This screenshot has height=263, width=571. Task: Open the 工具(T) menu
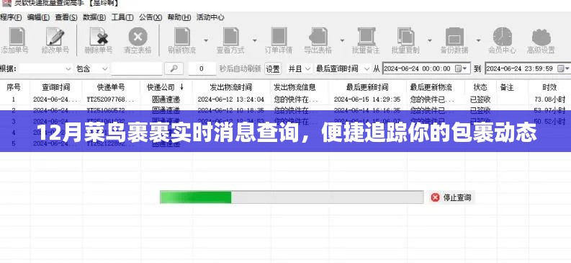122,17
